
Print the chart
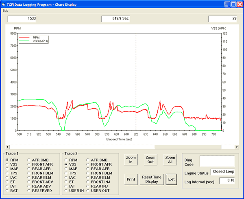(x=131, y=179)
